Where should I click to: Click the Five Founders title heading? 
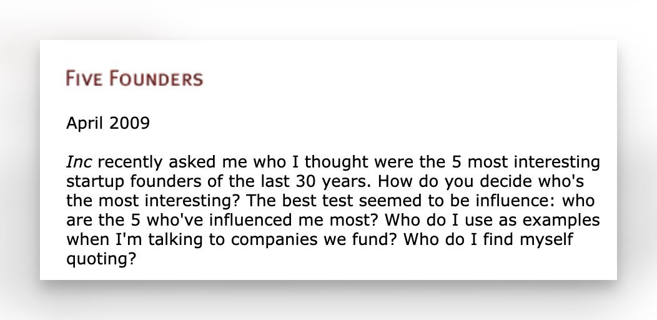pos(134,79)
